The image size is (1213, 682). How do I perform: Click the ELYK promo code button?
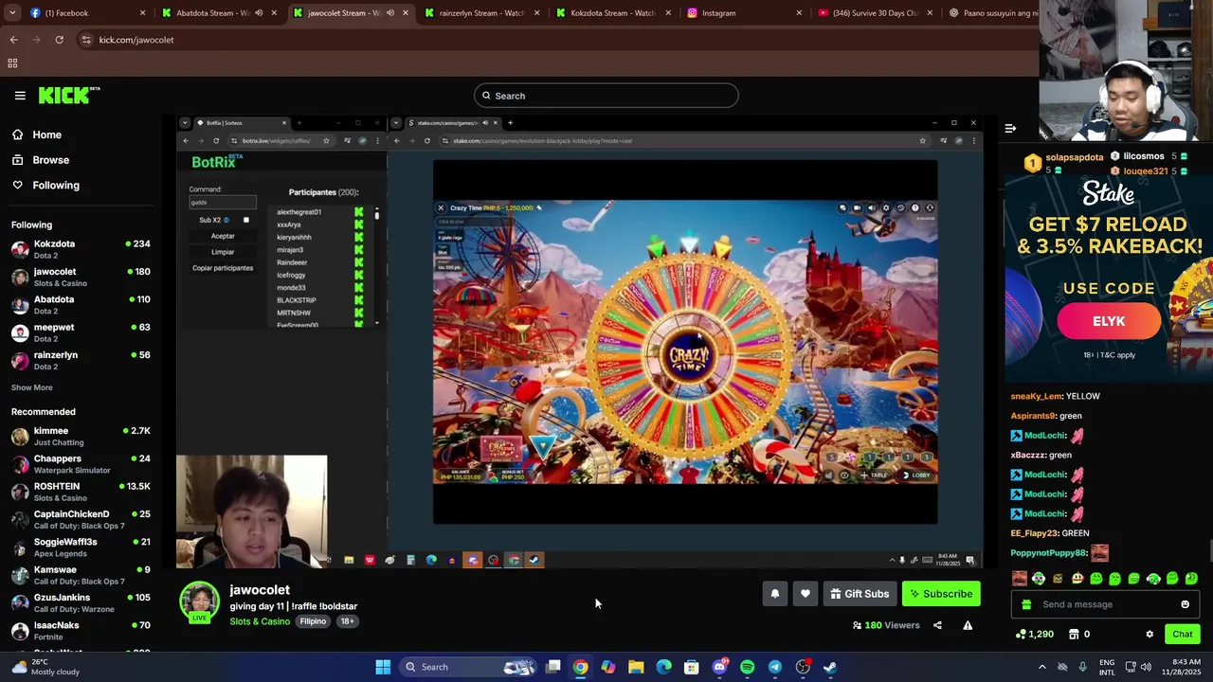(1109, 321)
